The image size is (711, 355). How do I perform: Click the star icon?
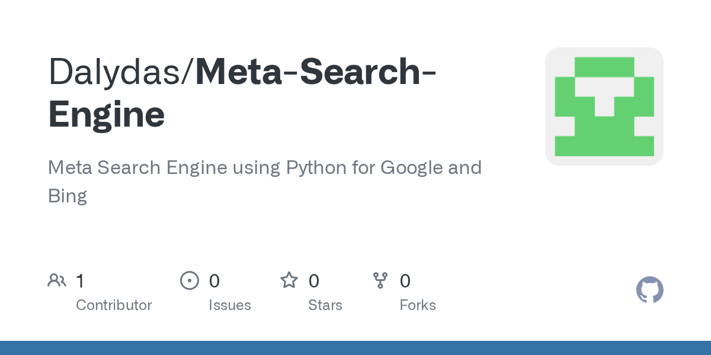[x=289, y=280]
